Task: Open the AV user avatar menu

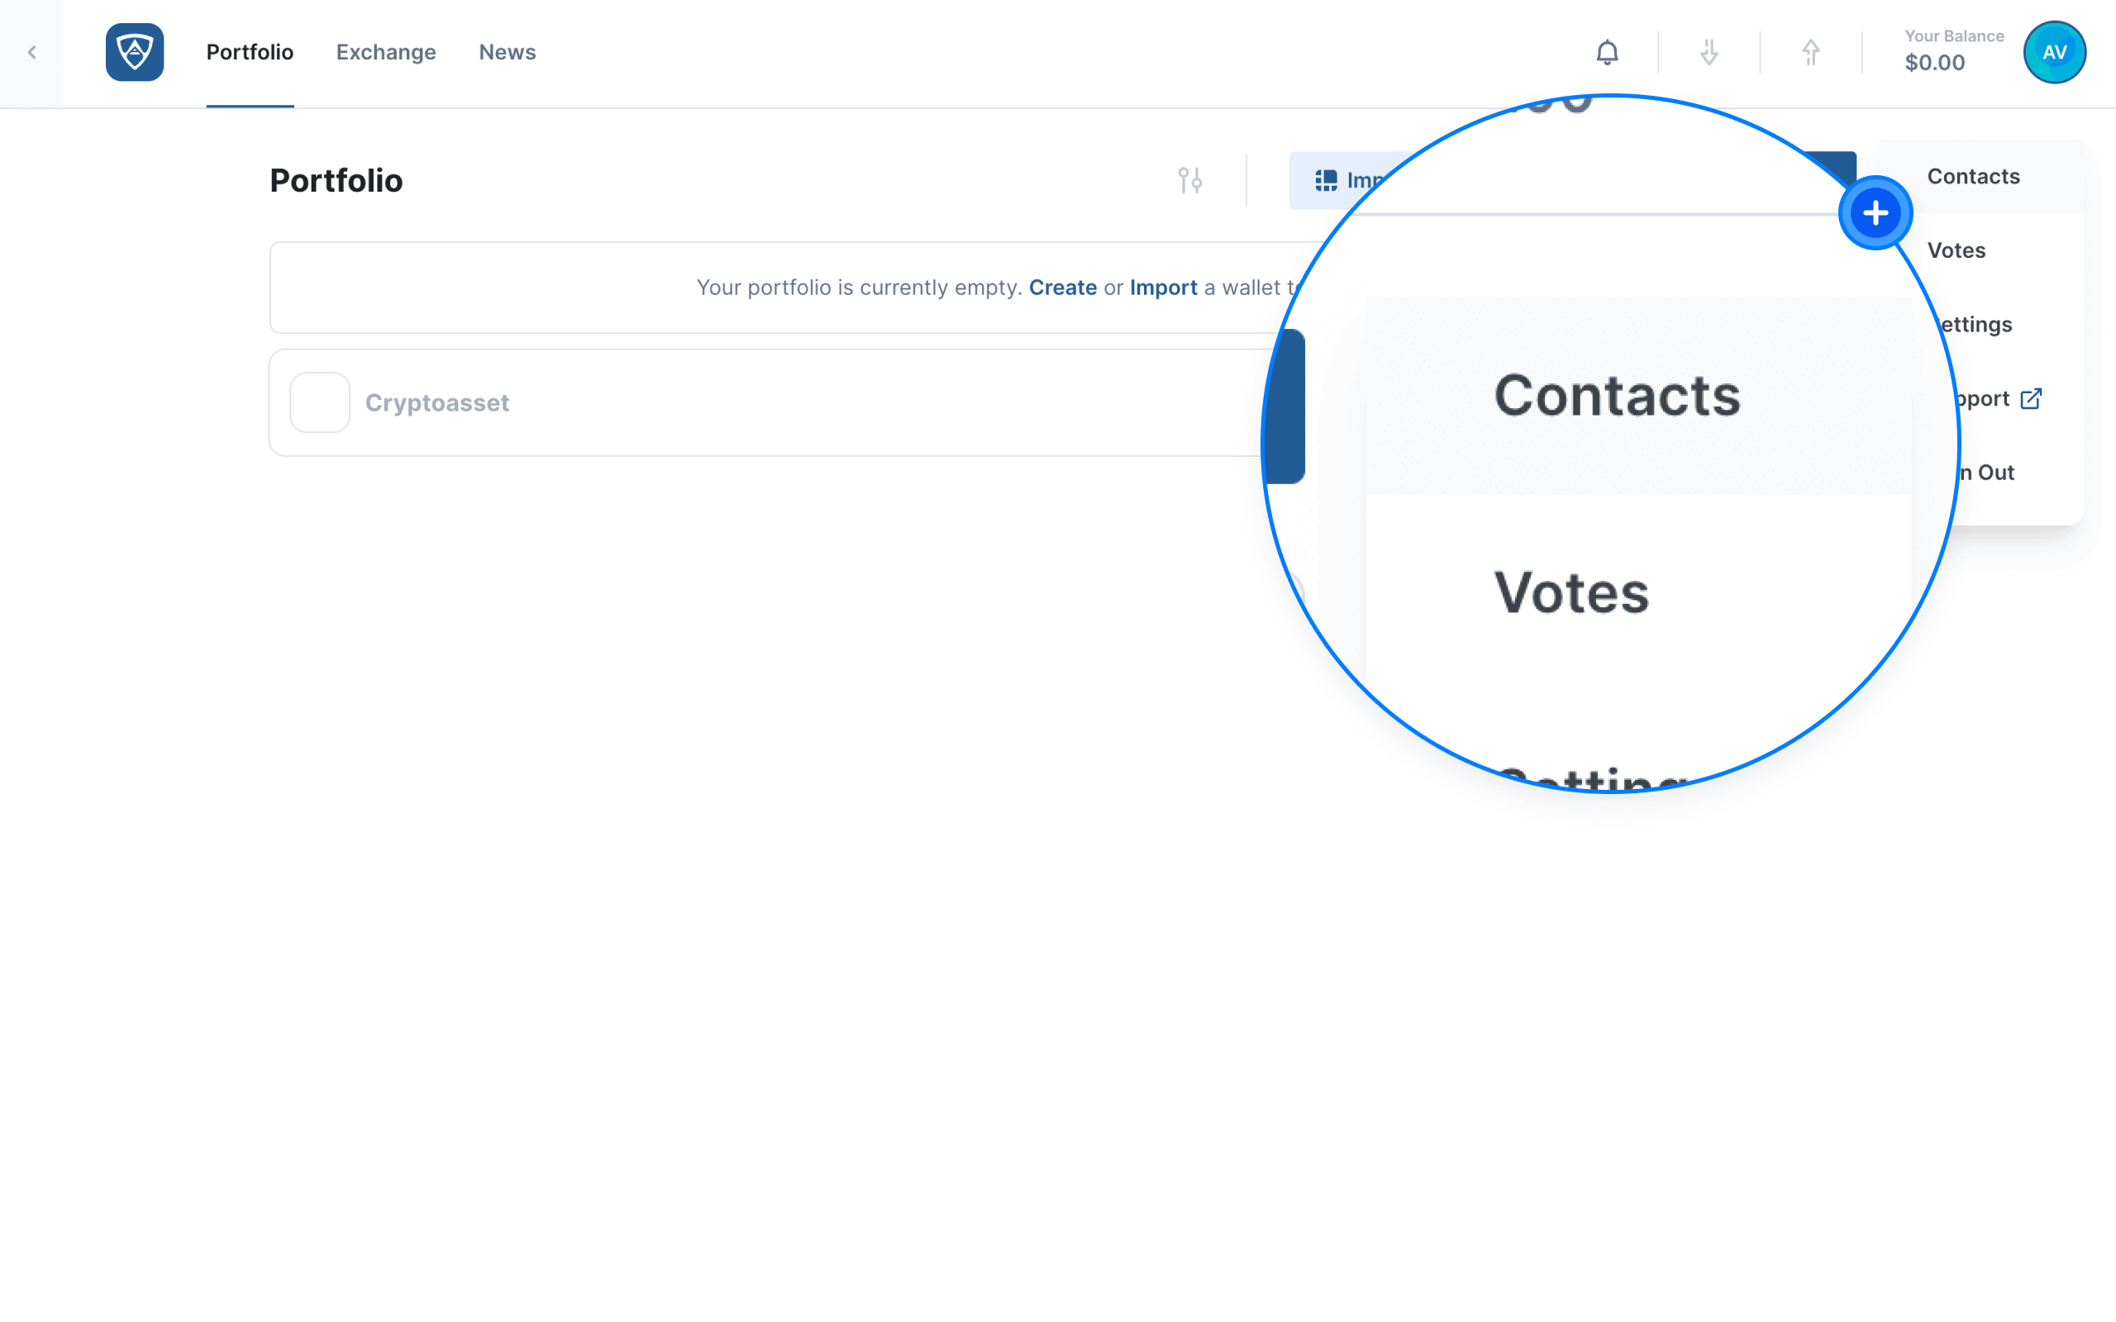Action: coord(2054,52)
